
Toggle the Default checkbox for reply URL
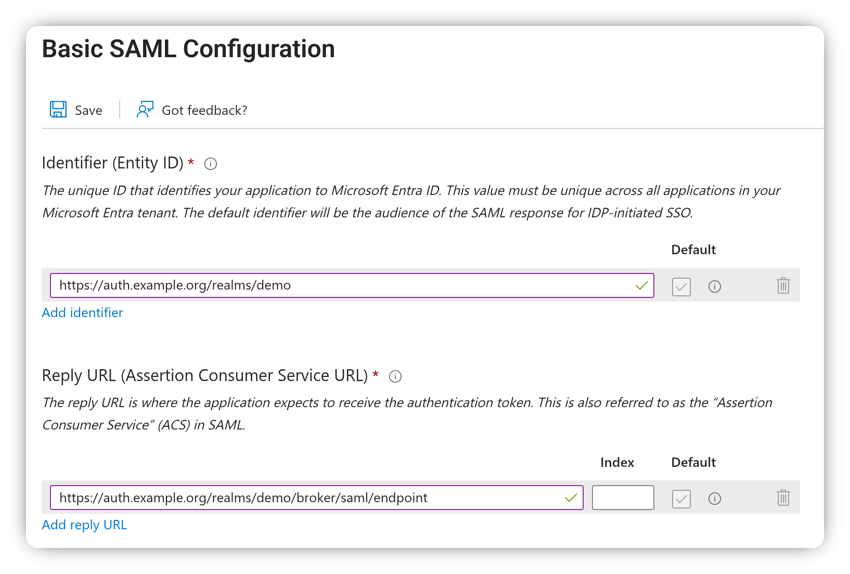[681, 499]
